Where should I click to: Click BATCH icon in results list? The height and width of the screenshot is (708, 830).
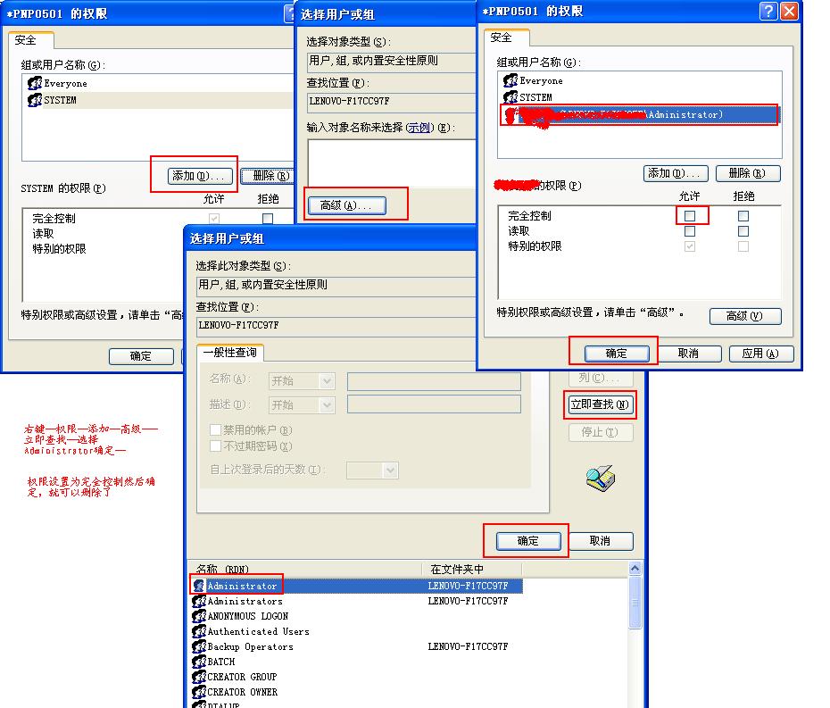click(199, 662)
